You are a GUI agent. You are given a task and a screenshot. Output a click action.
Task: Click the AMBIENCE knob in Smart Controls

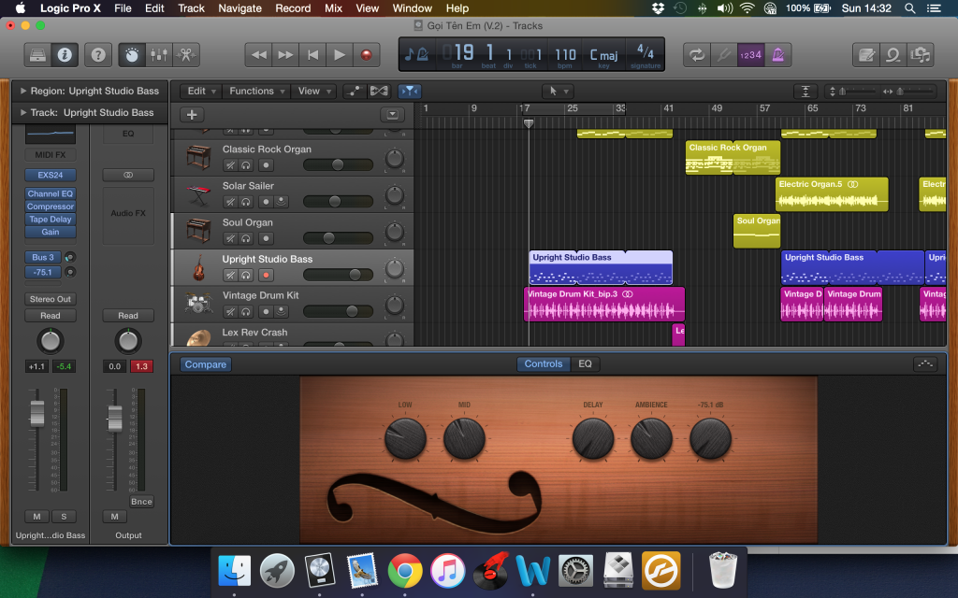(x=651, y=438)
